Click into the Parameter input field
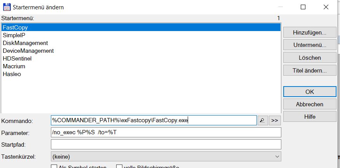 pyautogui.click(x=166, y=132)
